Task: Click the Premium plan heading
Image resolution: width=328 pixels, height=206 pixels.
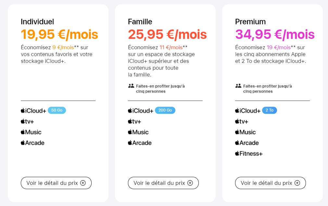Action: click(x=250, y=22)
